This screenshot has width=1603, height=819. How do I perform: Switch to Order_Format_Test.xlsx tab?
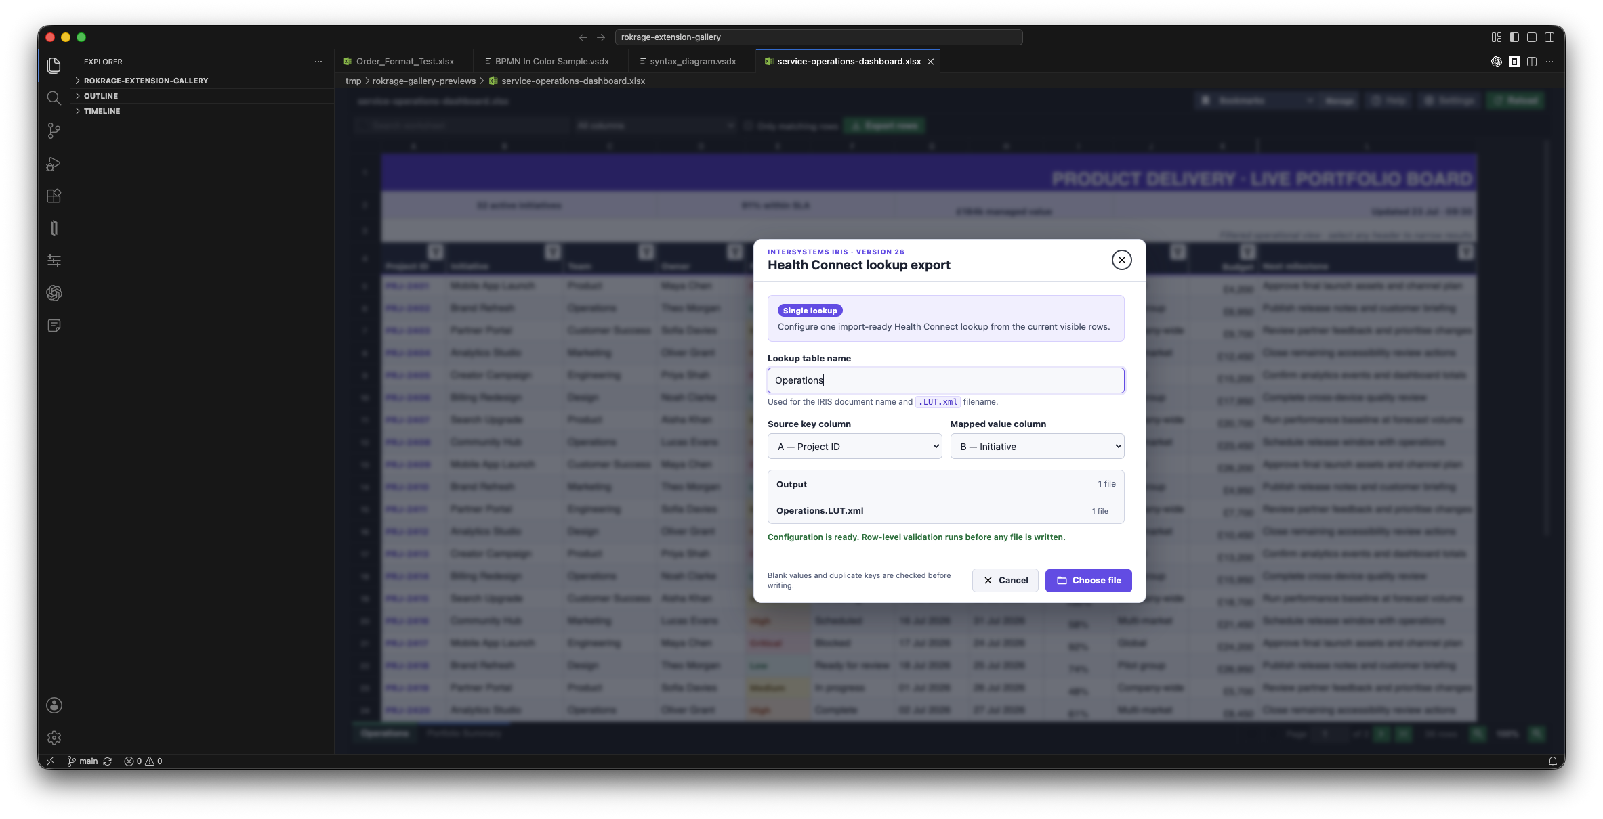[404, 62]
